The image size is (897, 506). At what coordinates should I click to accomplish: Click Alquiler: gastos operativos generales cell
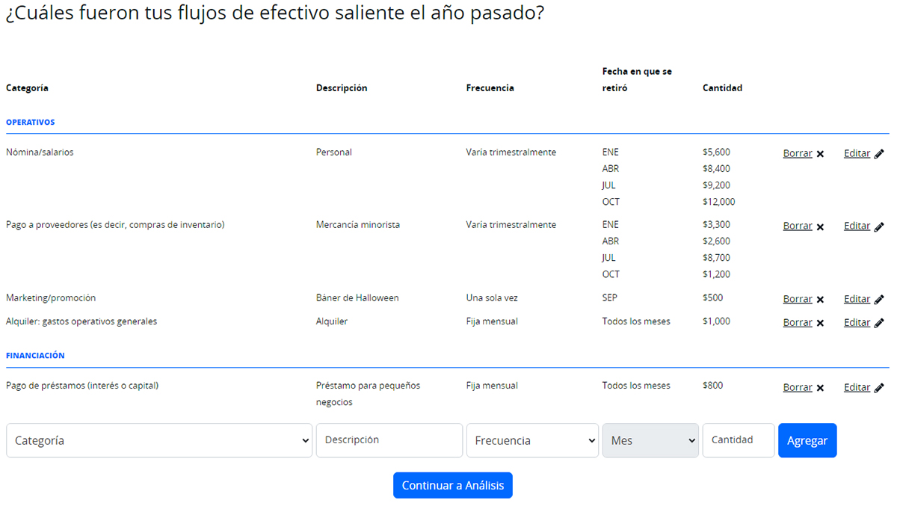point(81,321)
